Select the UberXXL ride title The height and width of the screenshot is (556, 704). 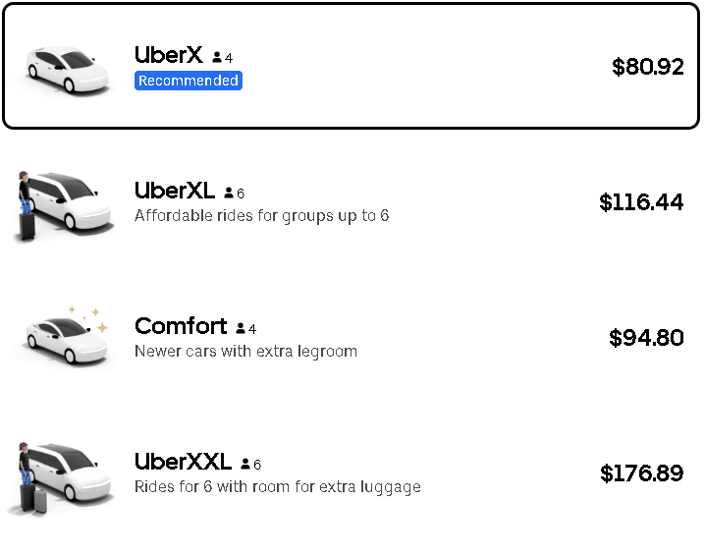point(184,462)
